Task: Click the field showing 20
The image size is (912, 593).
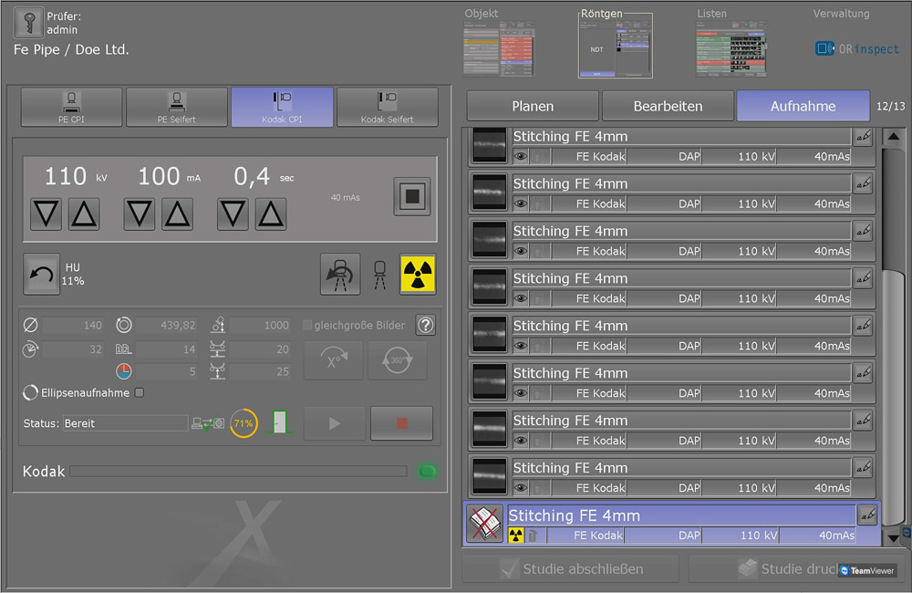Action: pos(259,349)
